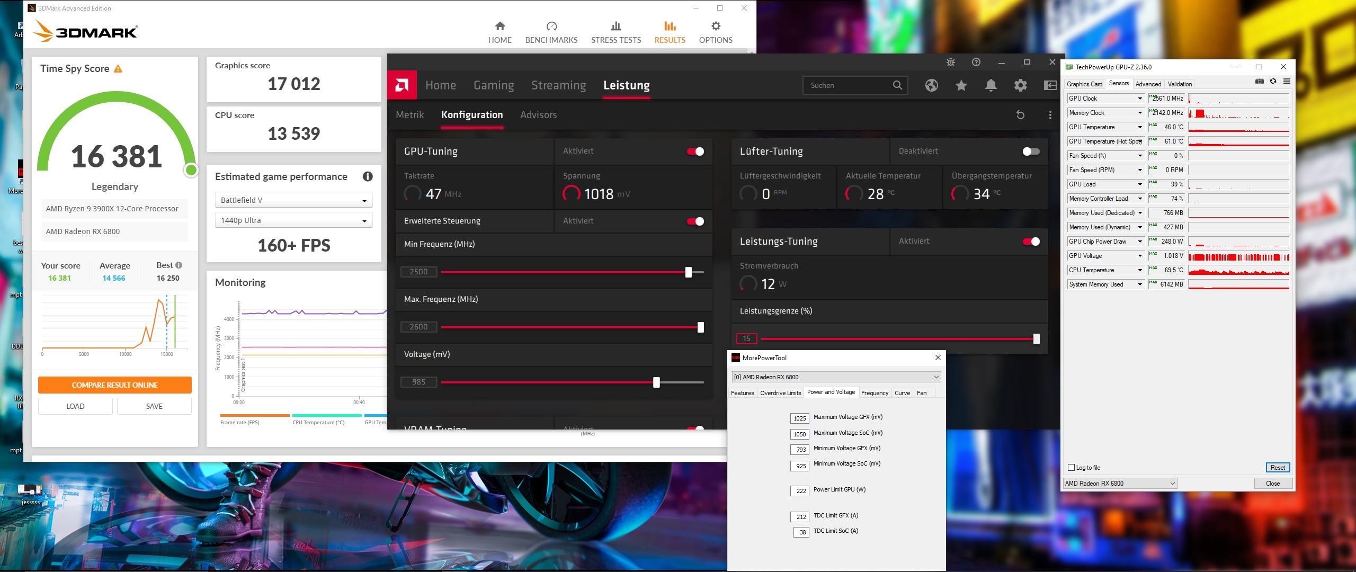
Task: Open the GPU Load sensor dropdown in GPU-Z
Action: tap(1140, 184)
